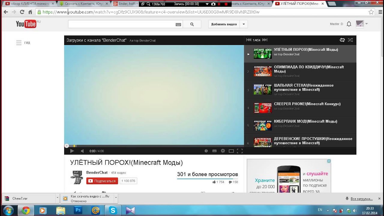Switch to the обзор КЛИЕНТА minecraft tab

[x=29, y=4]
